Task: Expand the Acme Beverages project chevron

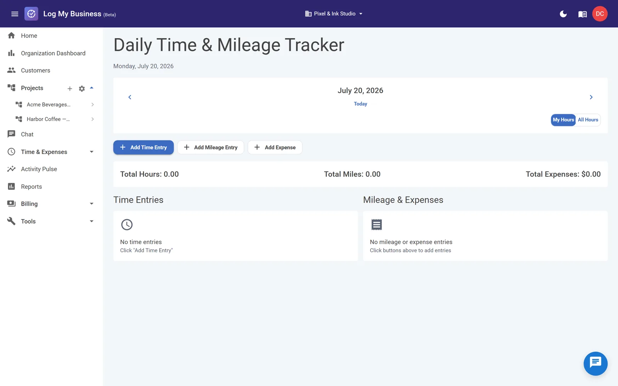Action: (92, 105)
